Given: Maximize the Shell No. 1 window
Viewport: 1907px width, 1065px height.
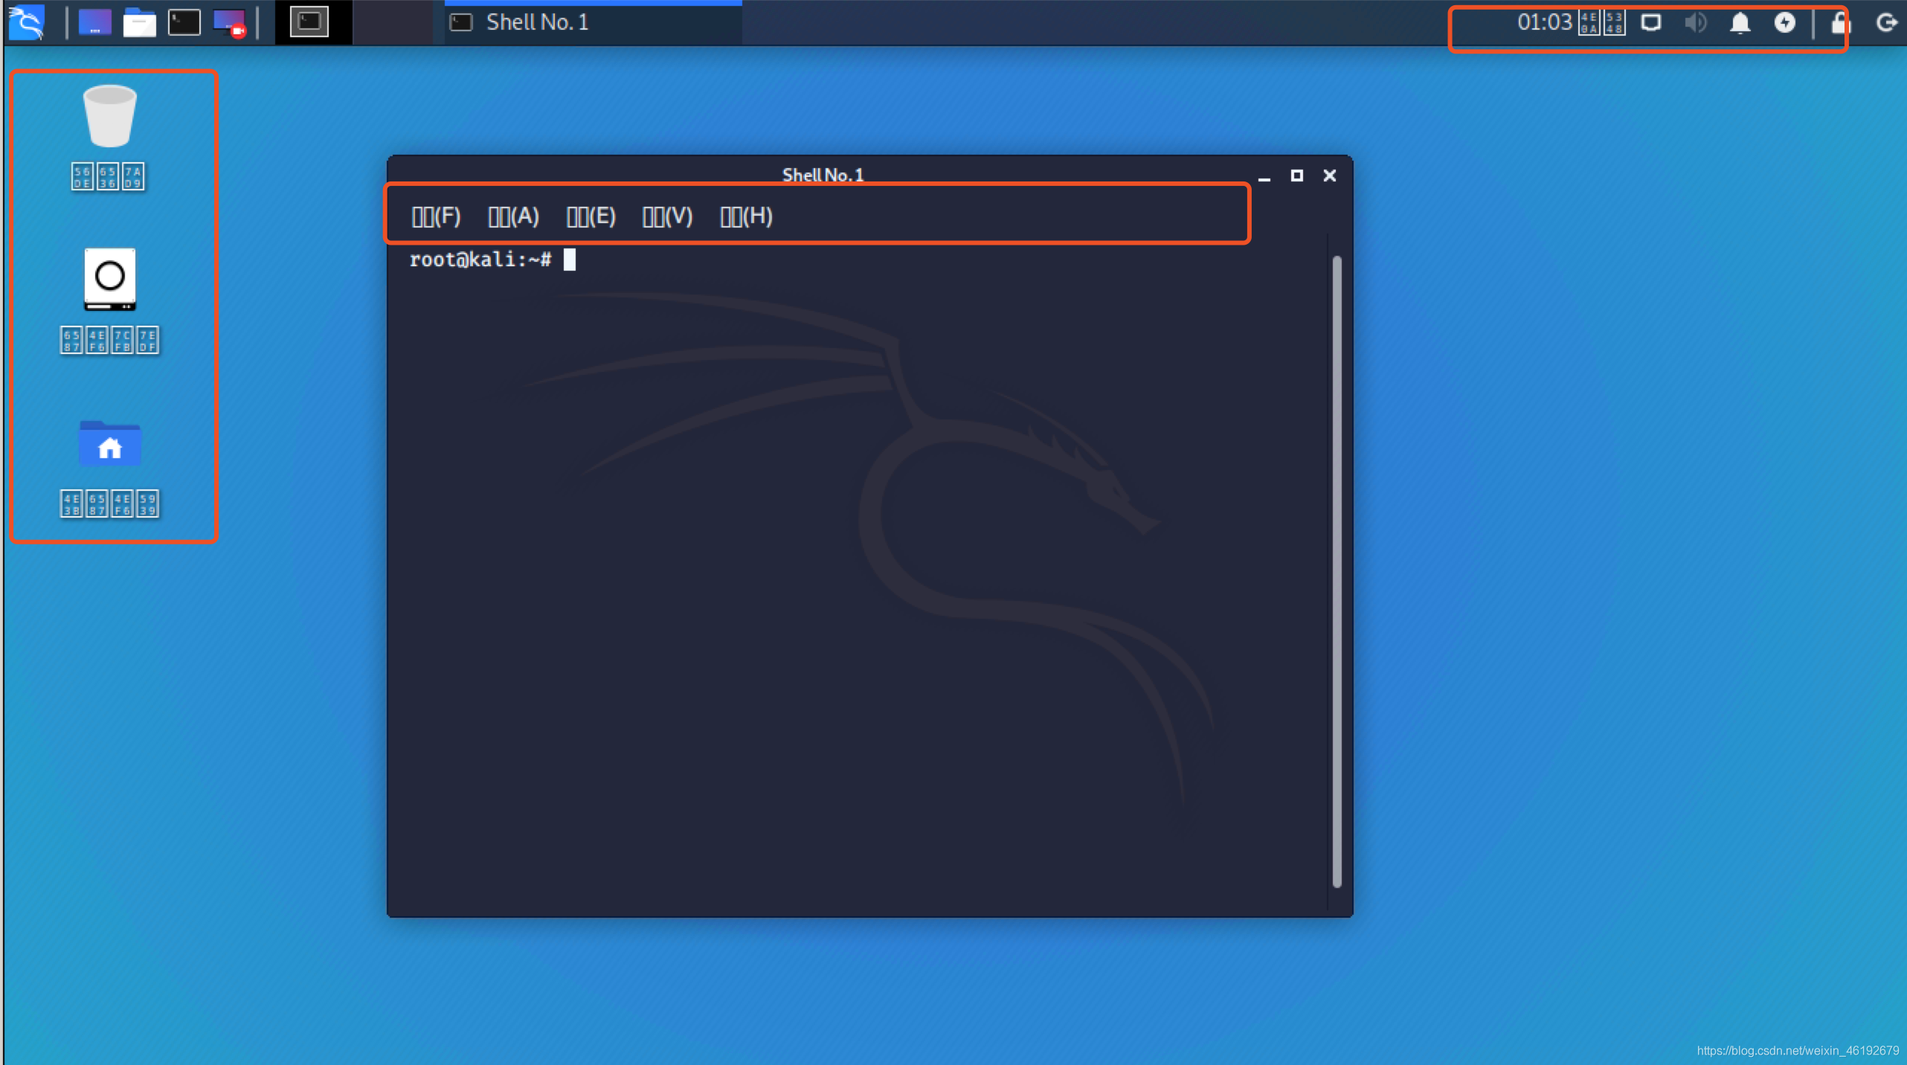Looking at the screenshot, I should tap(1296, 176).
